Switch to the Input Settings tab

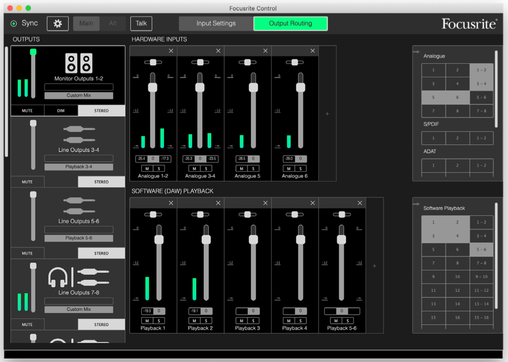pyautogui.click(x=216, y=23)
